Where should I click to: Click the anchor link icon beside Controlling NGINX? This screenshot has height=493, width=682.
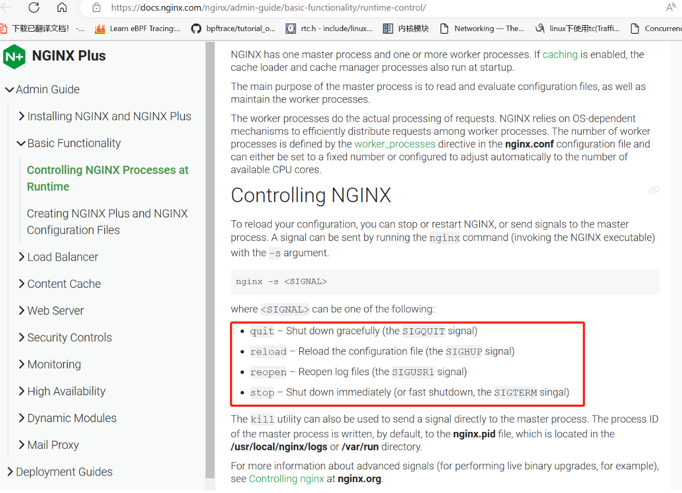[x=654, y=190]
